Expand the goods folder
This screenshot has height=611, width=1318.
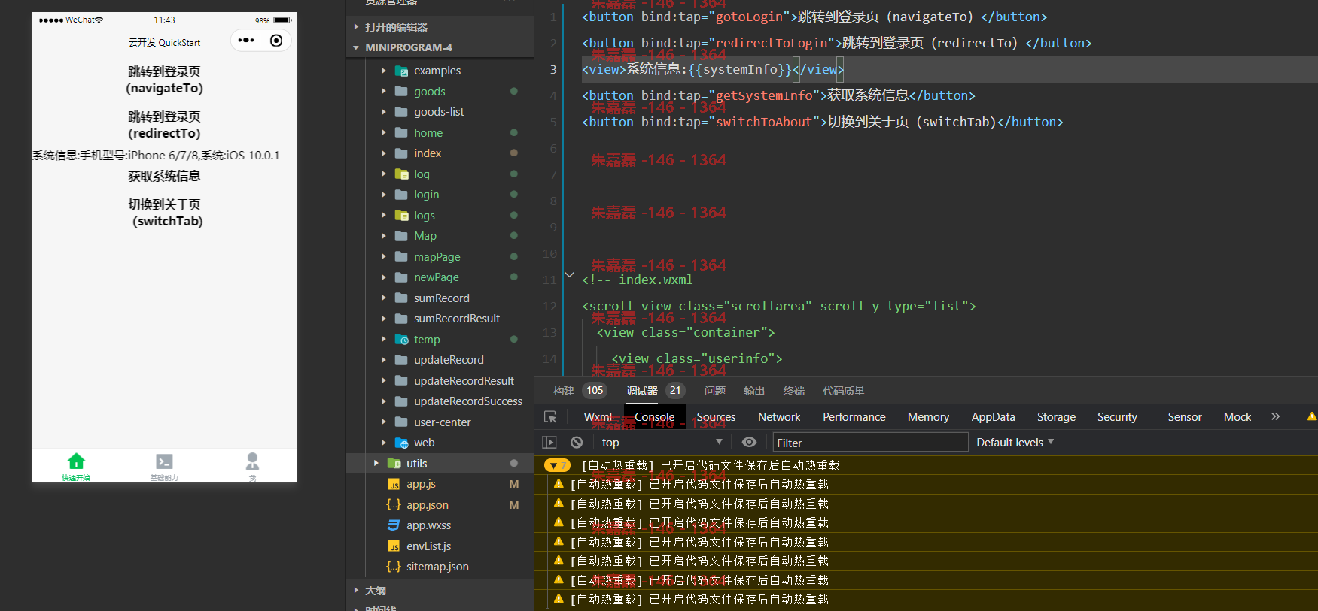click(x=384, y=92)
